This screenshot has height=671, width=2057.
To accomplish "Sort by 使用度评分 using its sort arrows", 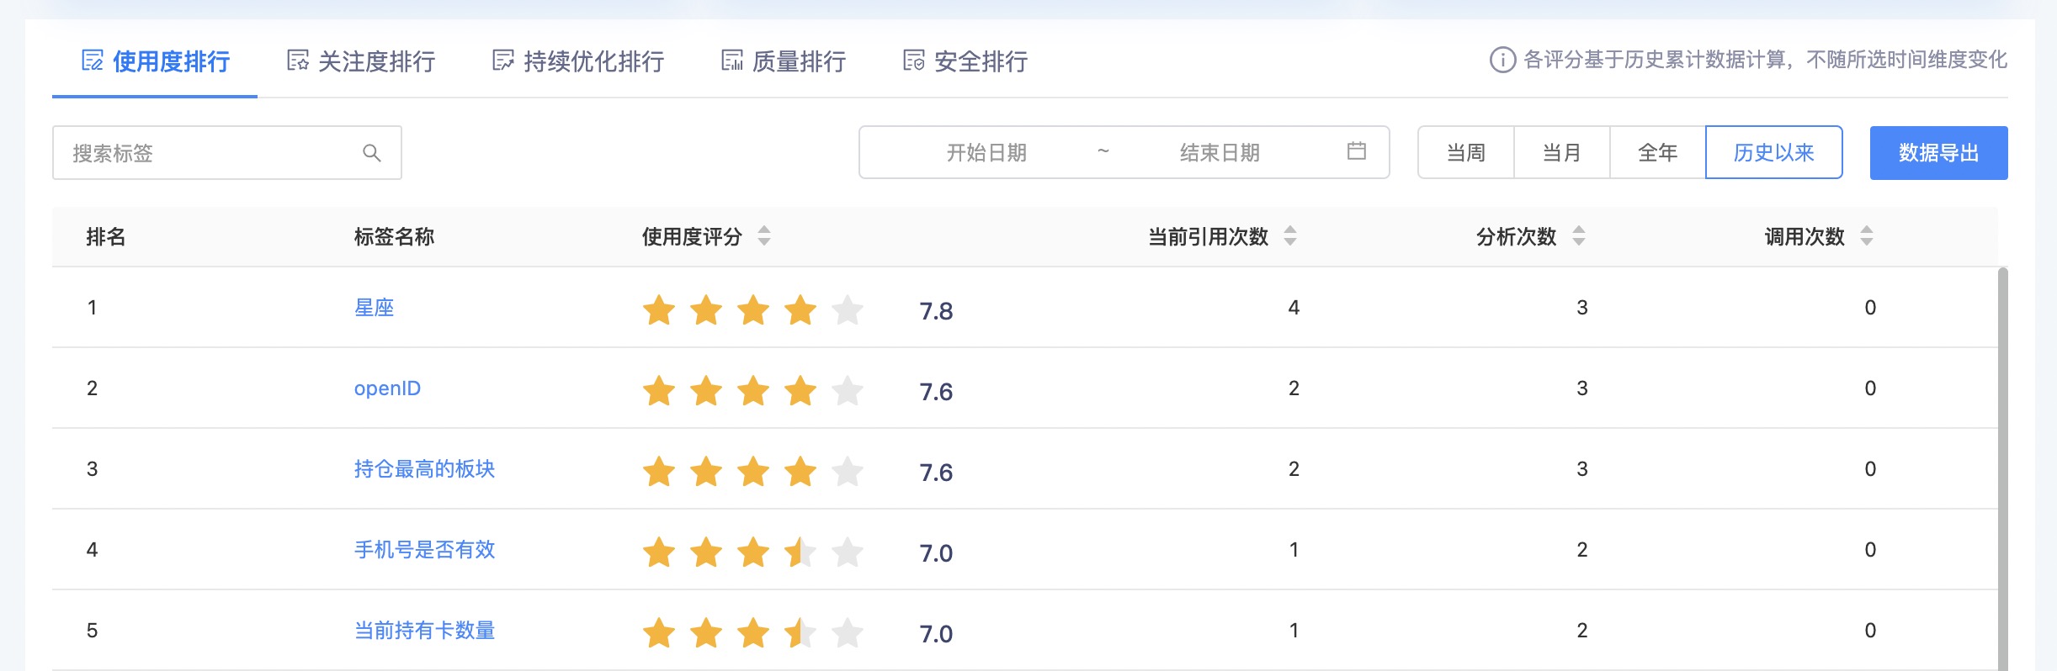I will [763, 236].
